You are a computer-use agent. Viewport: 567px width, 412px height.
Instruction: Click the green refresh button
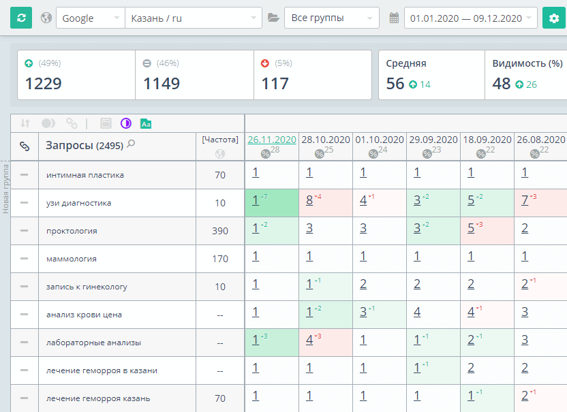click(x=21, y=18)
